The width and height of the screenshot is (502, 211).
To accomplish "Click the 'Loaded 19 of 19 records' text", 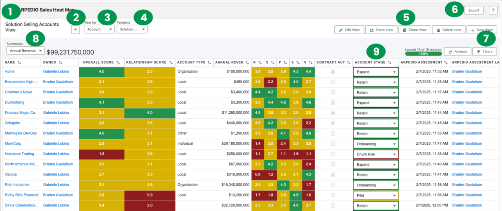I will [x=424, y=49].
